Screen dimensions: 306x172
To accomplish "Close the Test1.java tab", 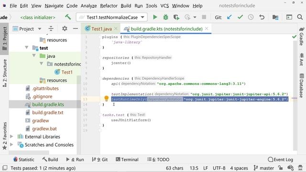I will [116, 29].
